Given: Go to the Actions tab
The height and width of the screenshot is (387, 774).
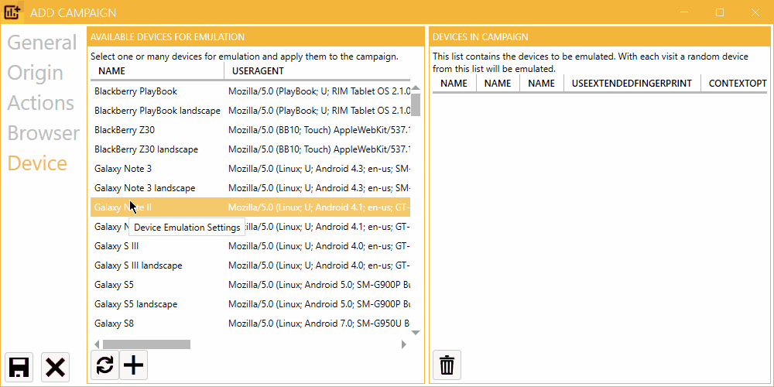Looking at the screenshot, I should point(40,103).
